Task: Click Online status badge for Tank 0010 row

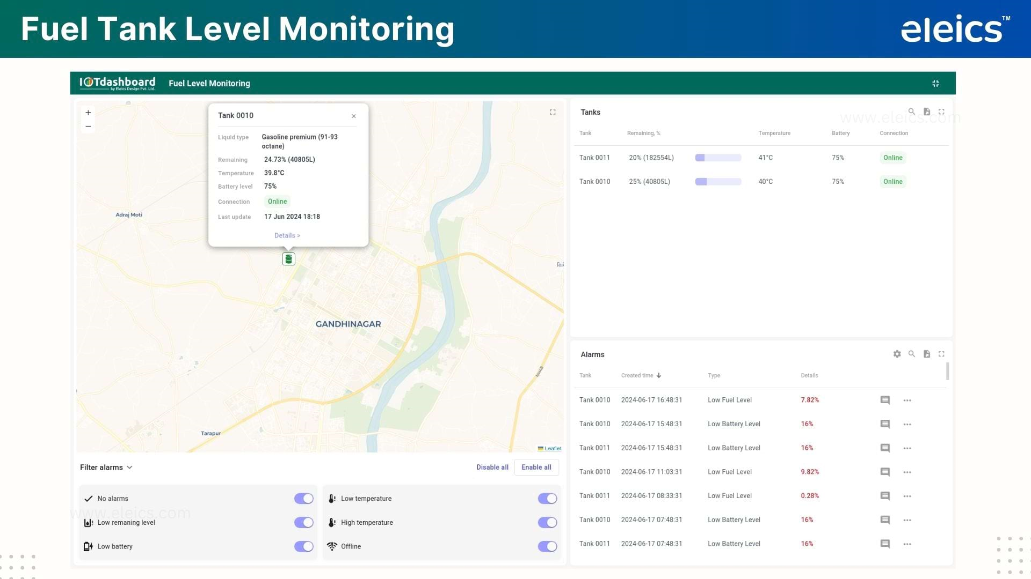Action: (893, 182)
